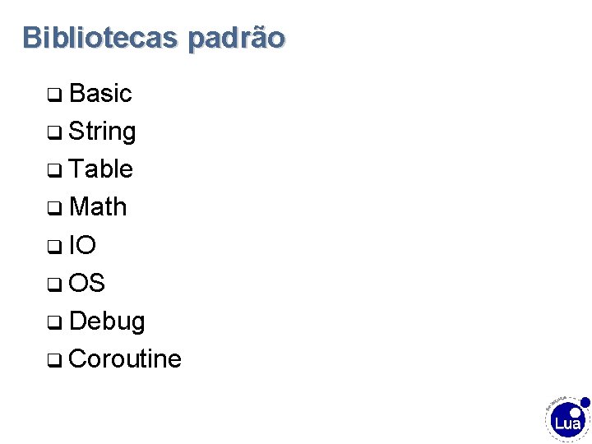Screen dimensions: 592x444
Task: Click the Math list item text
Action: point(98,207)
